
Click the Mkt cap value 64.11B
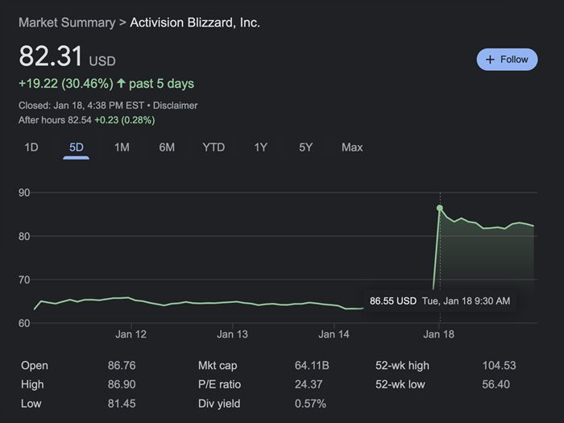point(312,366)
